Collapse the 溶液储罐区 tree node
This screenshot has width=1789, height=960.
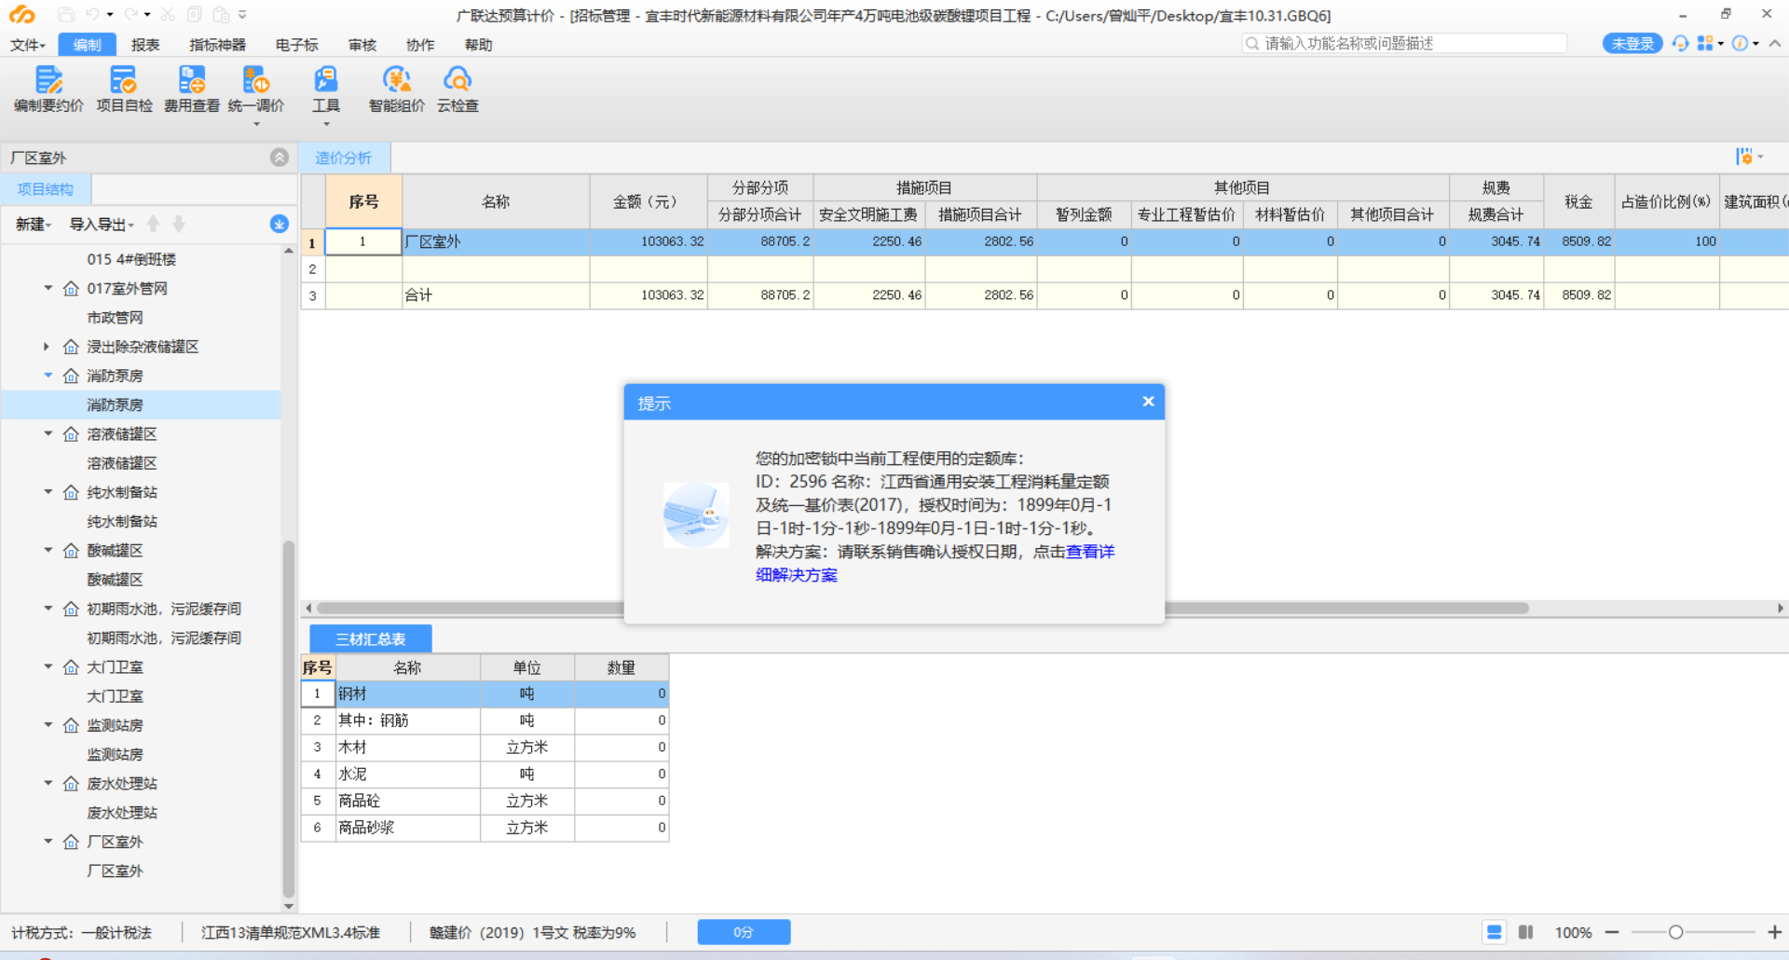(x=48, y=433)
